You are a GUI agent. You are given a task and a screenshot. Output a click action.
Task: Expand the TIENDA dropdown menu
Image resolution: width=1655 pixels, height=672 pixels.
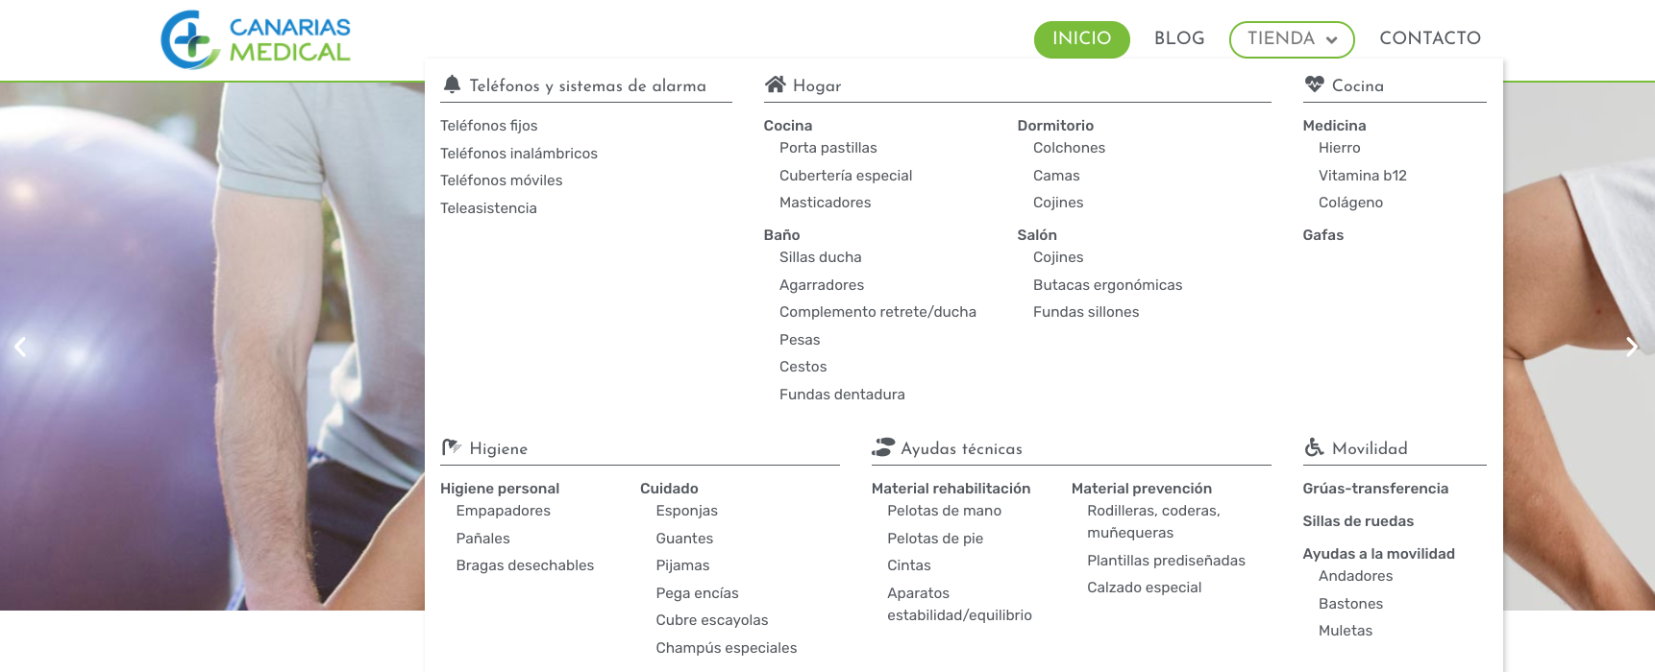tap(1292, 39)
